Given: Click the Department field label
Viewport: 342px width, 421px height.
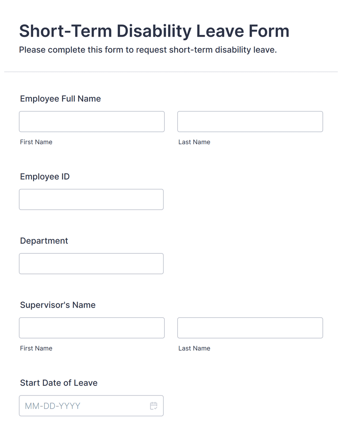Looking at the screenshot, I should click(x=44, y=241).
